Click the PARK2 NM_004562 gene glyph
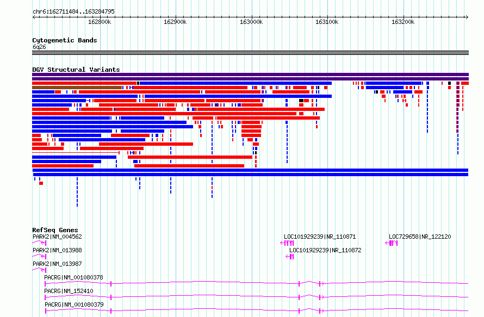The height and width of the screenshot is (317, 484). click(x=39, y=243)
